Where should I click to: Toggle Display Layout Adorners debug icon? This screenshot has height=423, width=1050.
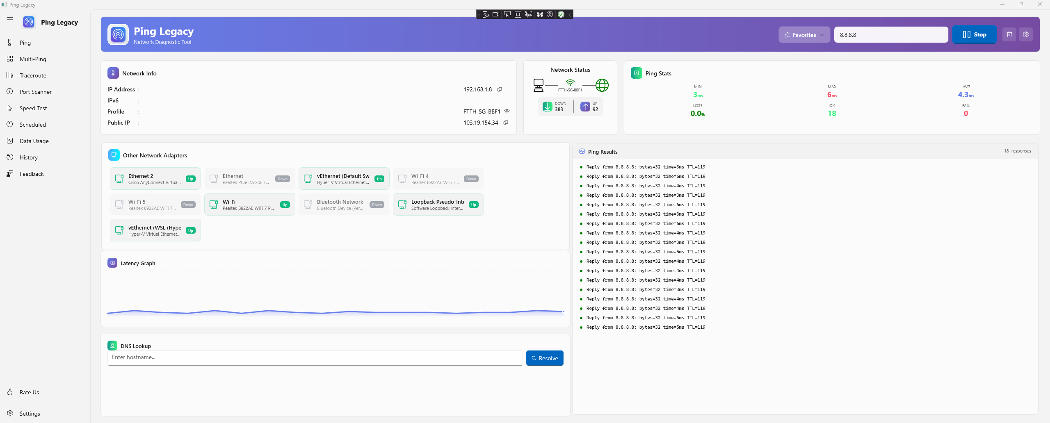(518, 14)
